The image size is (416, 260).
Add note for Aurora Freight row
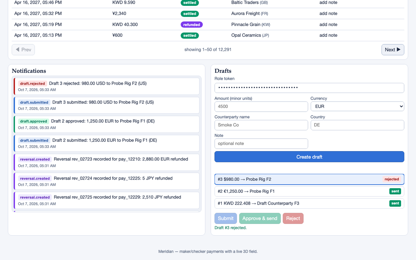click(x=328, y=14)
